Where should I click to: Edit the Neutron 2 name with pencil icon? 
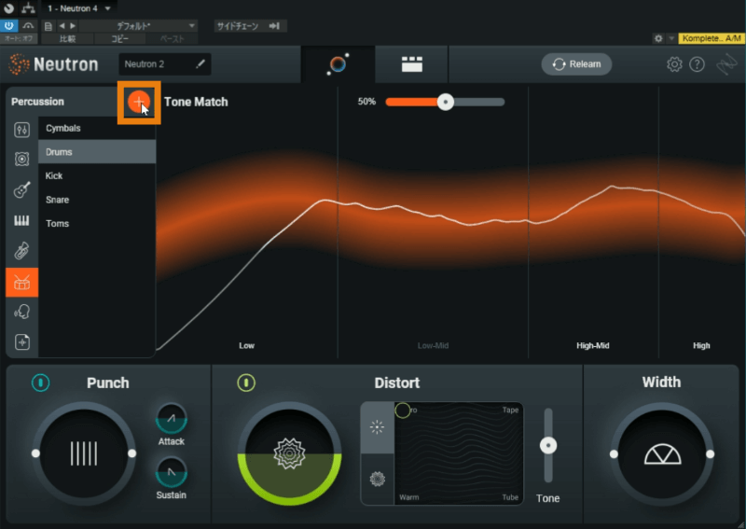tap(200, 63)
